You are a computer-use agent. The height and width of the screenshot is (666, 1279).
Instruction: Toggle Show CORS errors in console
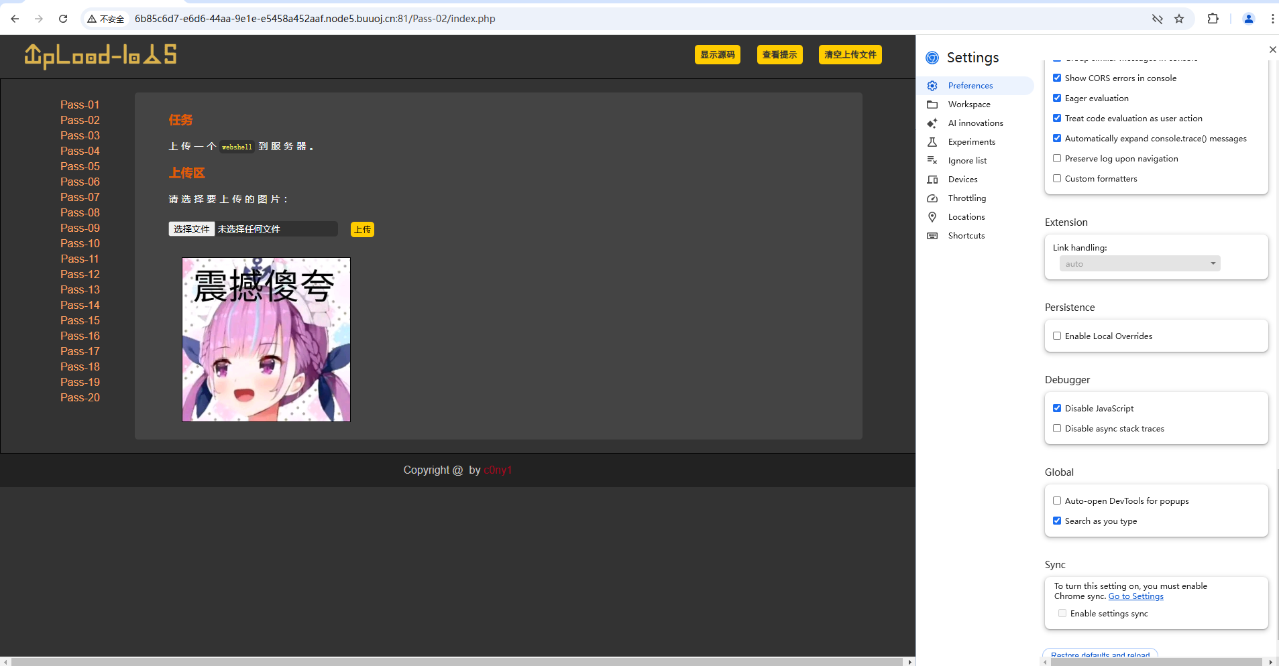tap(1057, 78)
